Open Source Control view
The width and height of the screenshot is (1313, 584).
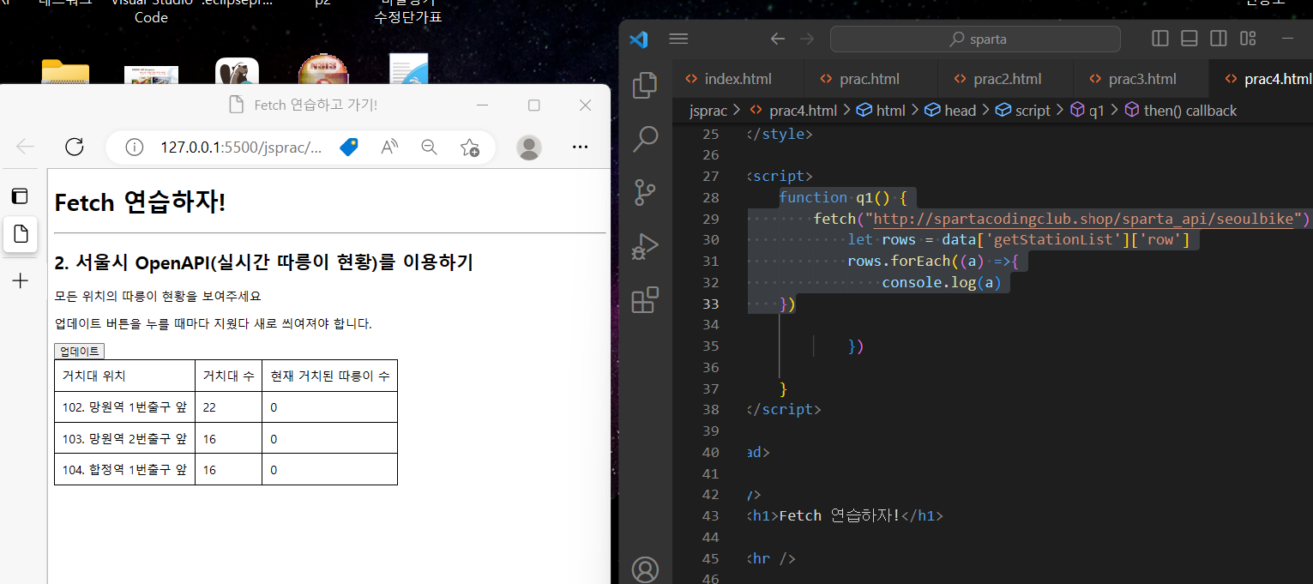645,192
